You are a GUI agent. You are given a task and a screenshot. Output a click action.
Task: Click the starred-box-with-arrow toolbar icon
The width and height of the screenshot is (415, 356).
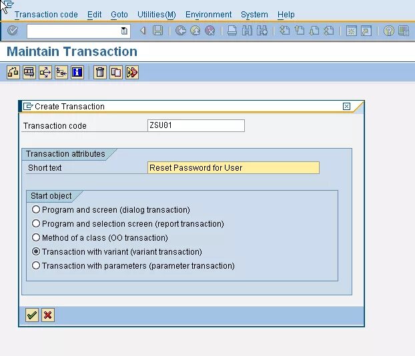61,72
